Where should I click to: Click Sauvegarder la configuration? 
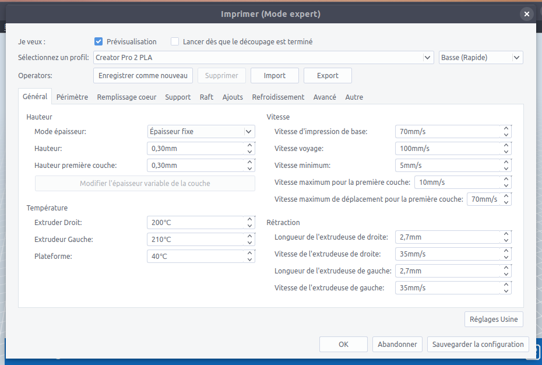coord(478,345)
